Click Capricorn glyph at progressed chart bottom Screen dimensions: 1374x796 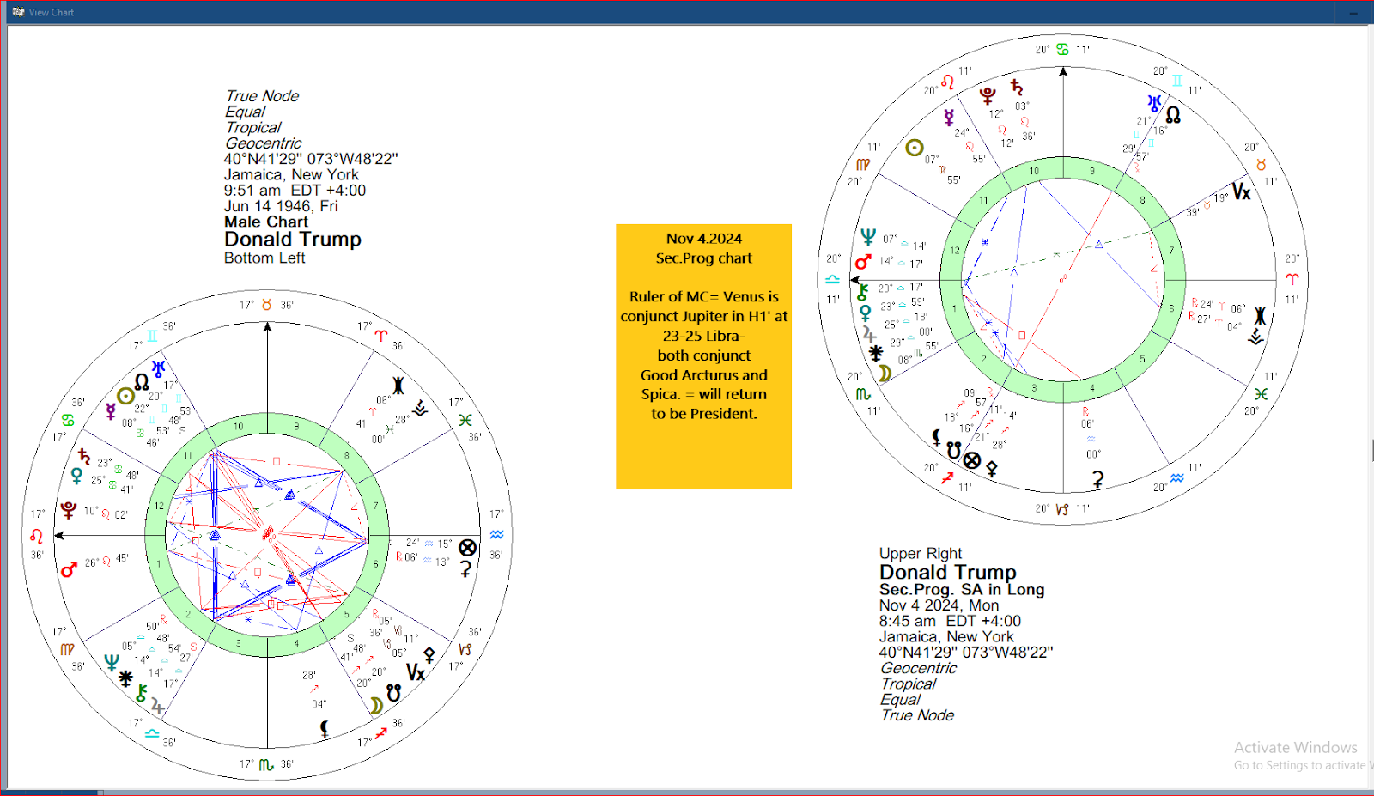click(x=1062, y=509)
